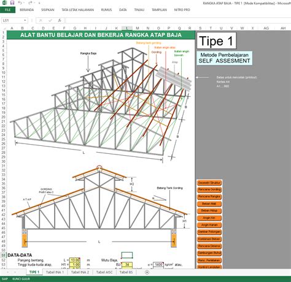Click the Undo arrow icon
Screen dimensions: 291x282
coord(20,2)
